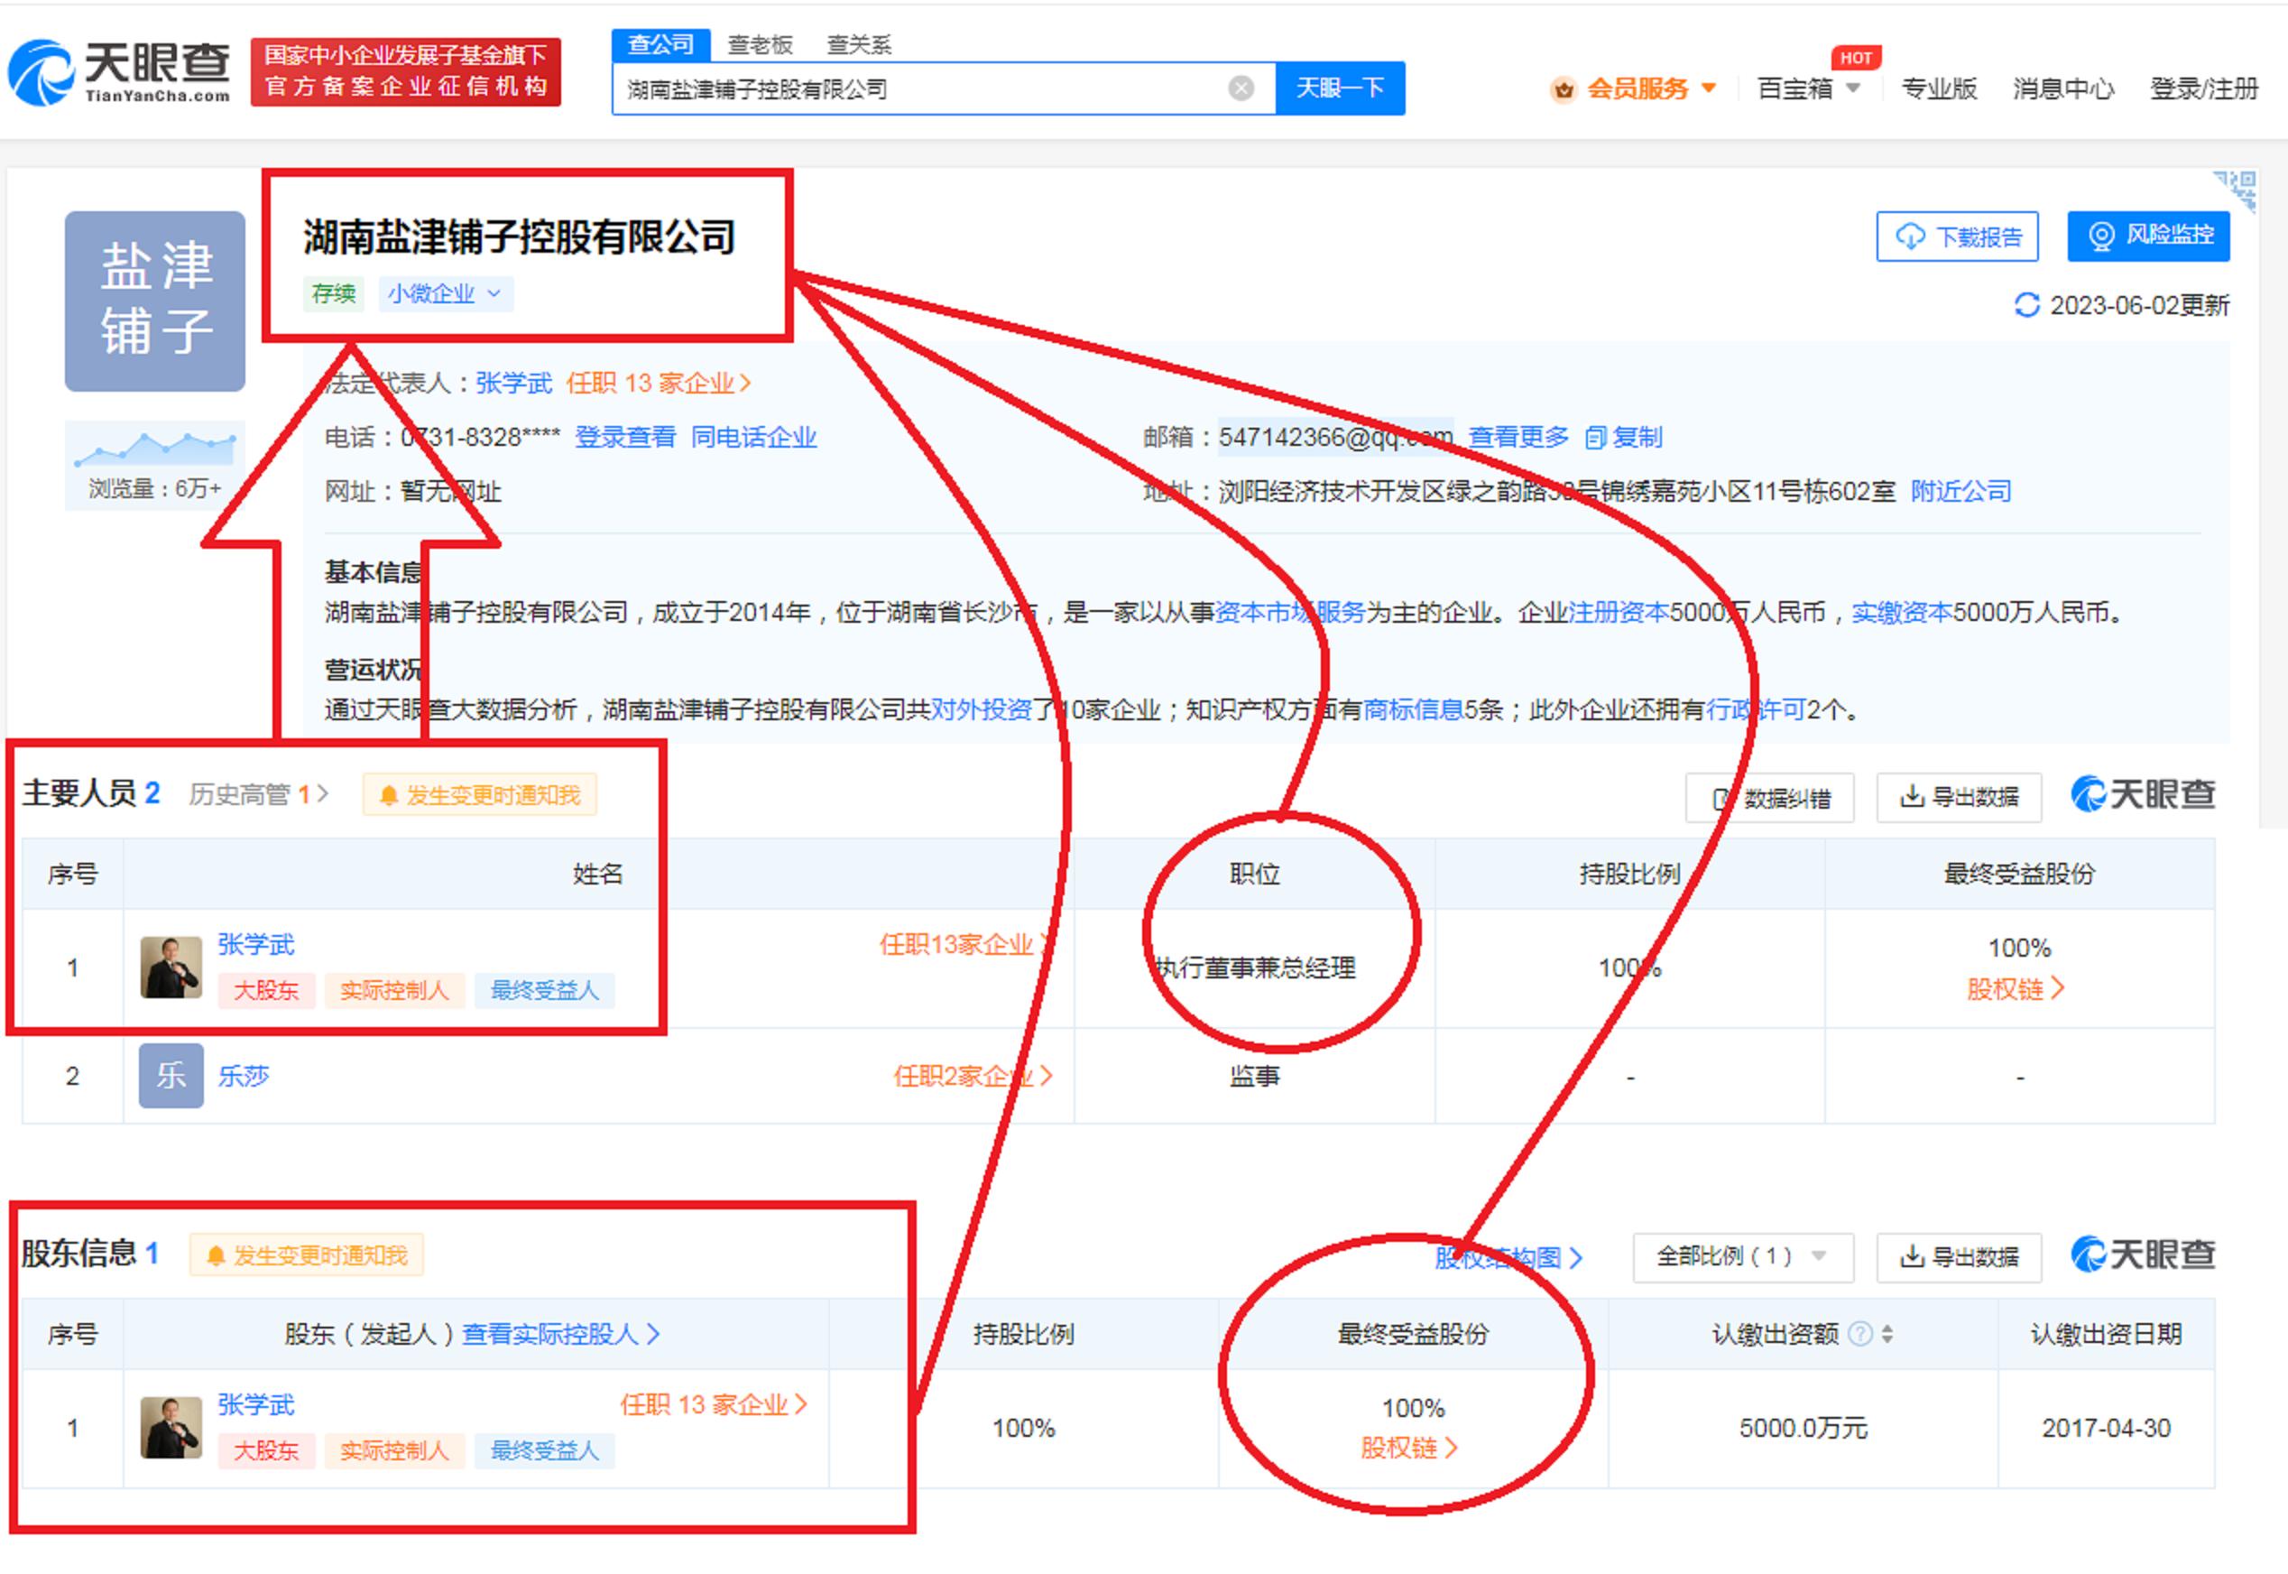Click the refresh icon beside 2023-06-02更新
Screen dimensions: 2288x1574
coord(2025,306)
